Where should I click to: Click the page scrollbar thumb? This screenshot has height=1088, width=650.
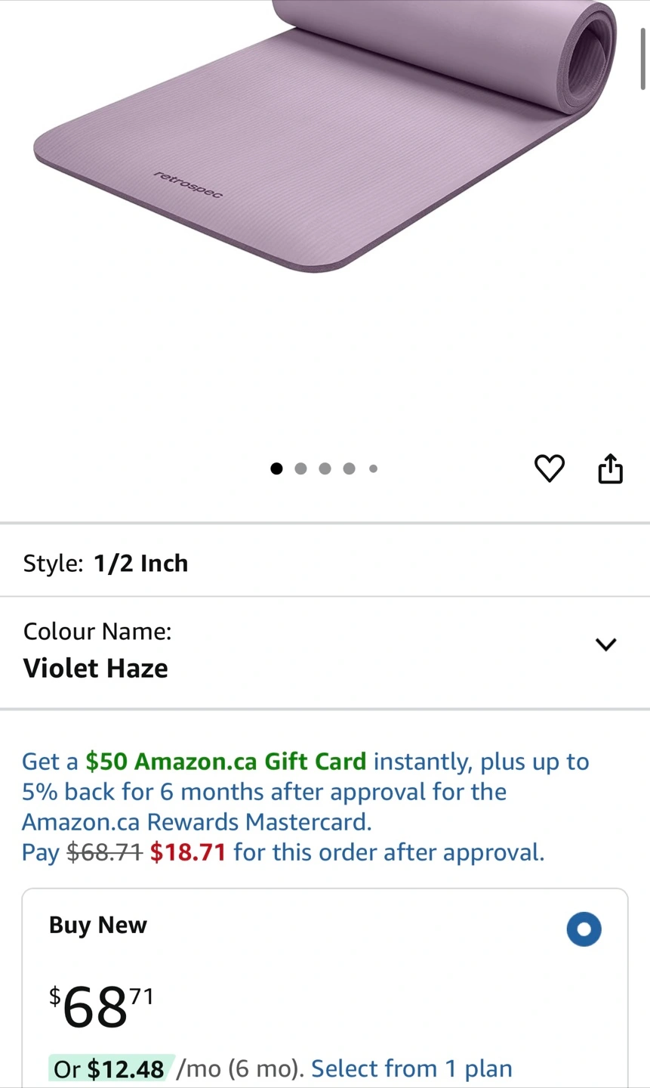(642, 60)
